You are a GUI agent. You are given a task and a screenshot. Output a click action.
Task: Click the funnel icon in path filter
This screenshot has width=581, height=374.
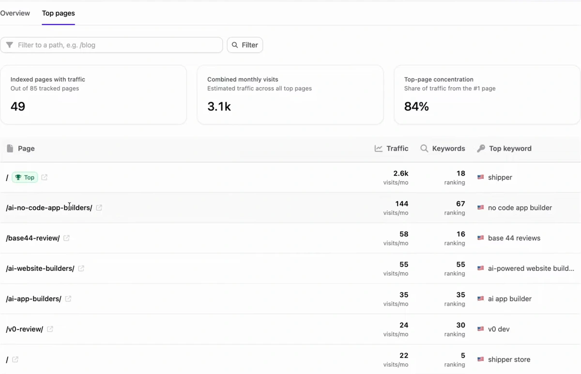(x=10, y=45)
